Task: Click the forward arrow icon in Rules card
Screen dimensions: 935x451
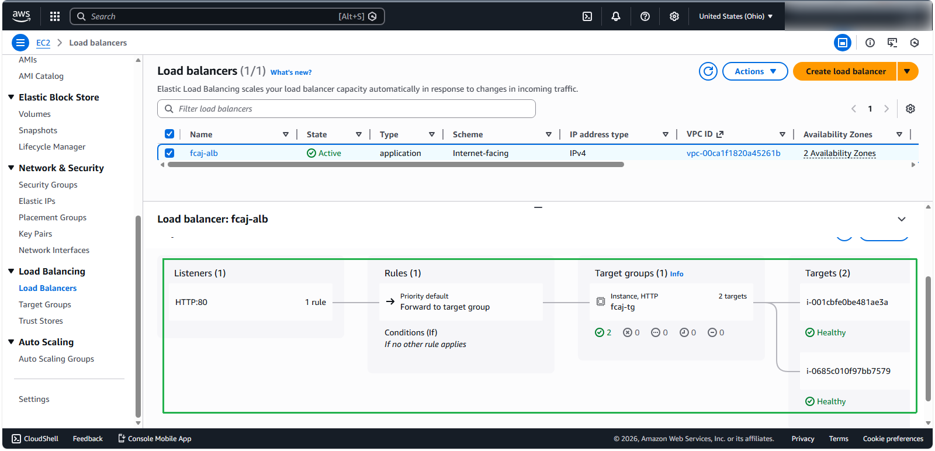Action: [390, 301]
